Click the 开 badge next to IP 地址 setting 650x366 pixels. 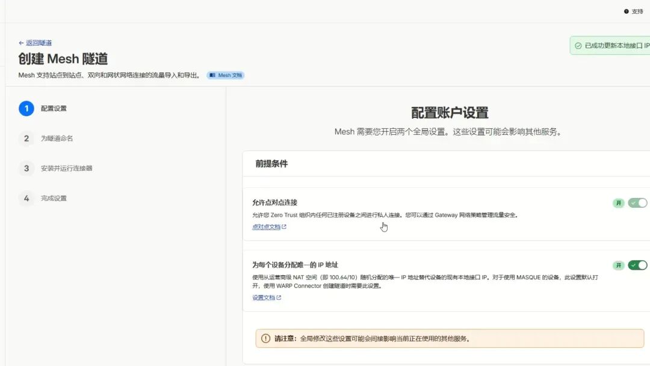619,265
